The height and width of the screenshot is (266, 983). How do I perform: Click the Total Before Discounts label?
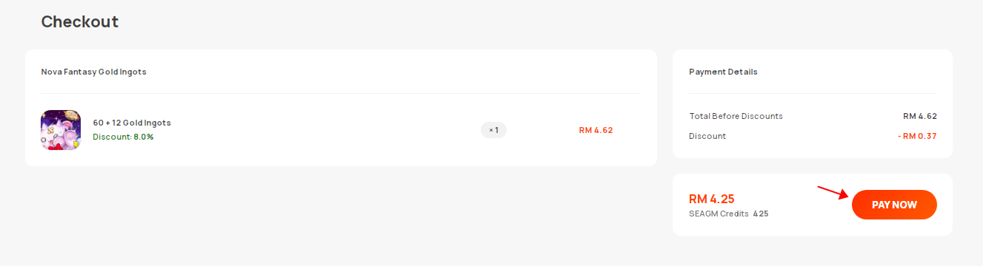click(736, 116)
